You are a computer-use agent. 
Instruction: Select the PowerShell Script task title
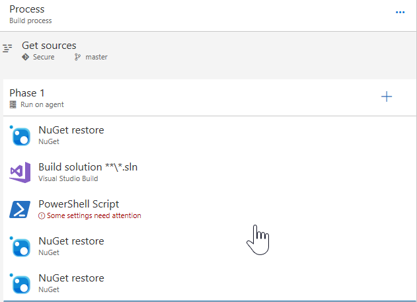coord(79,204)
